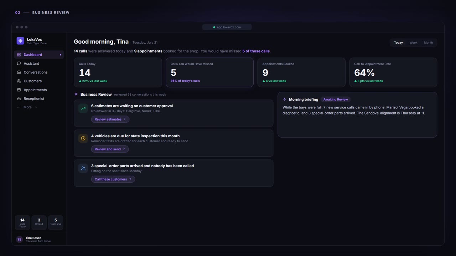Screen dimensions: 456x256
Task: Click the up arrow under Call-to-Appointment Rate
Action: pyautogui.click(x=356, y=81)
